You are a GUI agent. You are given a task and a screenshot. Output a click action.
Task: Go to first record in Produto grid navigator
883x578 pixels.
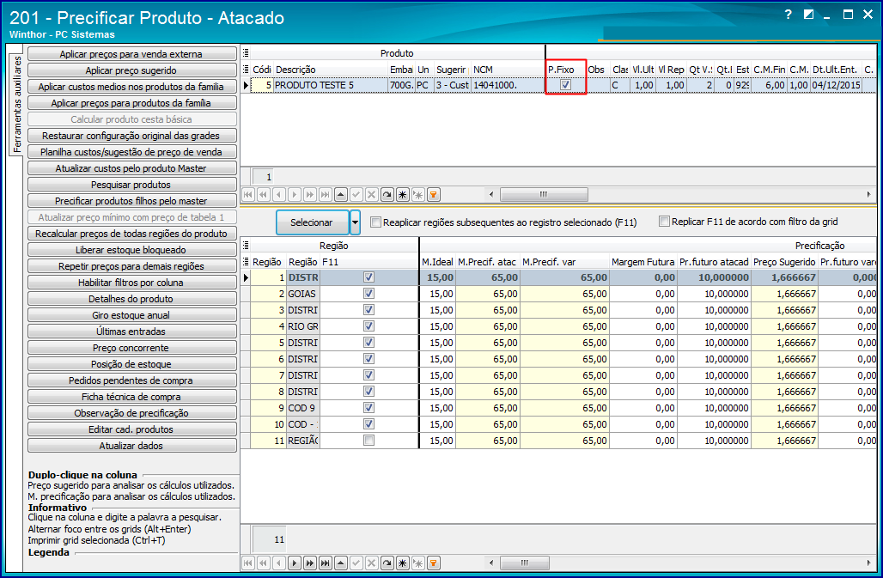[x=247, y=195]
